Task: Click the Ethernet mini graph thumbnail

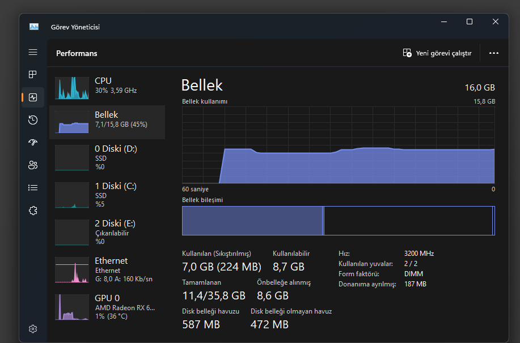Action: point(72,270)
